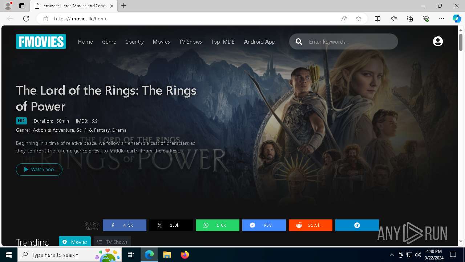Show hidden system tray icons

[392, 255]
